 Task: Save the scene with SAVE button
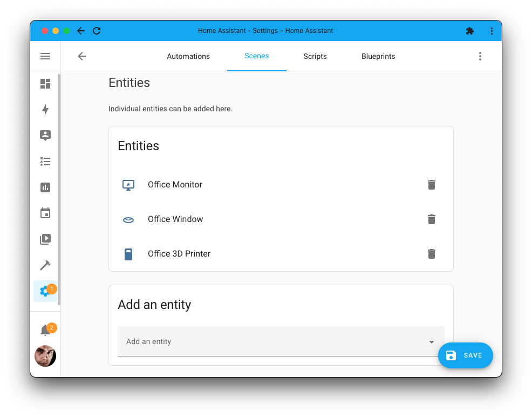tap(465, 355)
